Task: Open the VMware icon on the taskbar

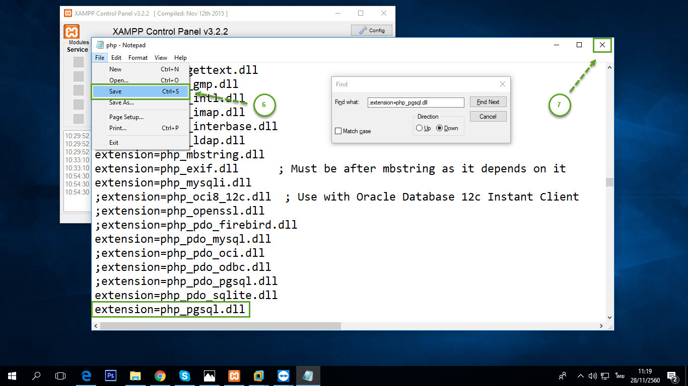Action: (x=259, y=375)
